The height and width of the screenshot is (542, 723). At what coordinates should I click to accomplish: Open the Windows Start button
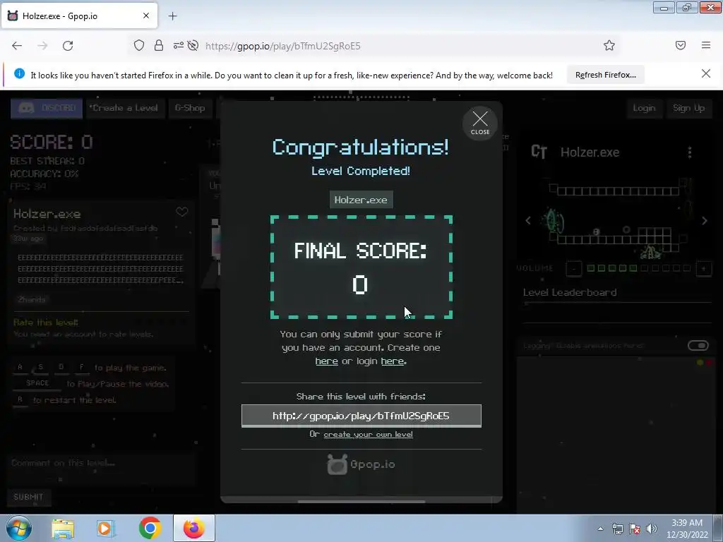tap(19, 528)
